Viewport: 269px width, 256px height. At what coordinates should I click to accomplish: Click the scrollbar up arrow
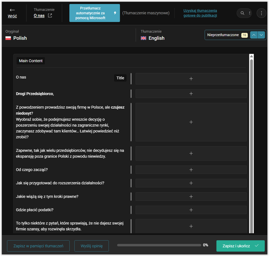251,56
